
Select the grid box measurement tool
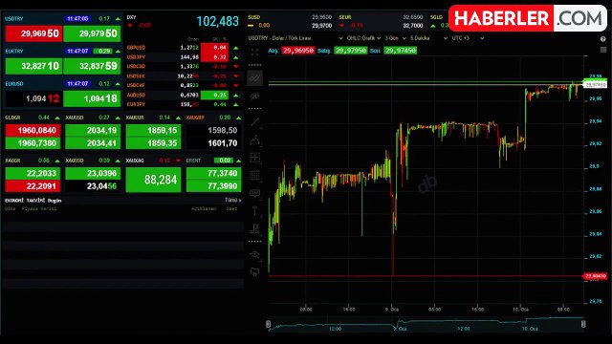coord(254,158)
